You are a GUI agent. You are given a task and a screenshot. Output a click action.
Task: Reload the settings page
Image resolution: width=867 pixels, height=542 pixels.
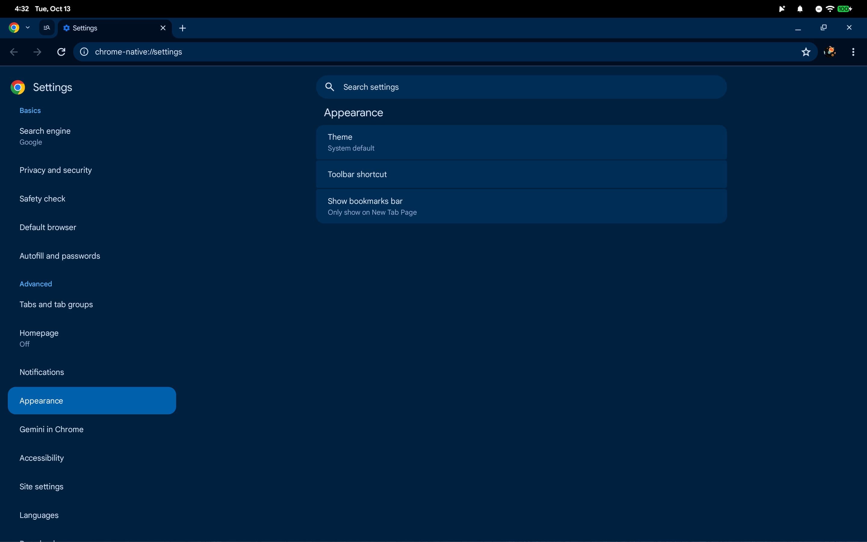[x=61, y=52]
